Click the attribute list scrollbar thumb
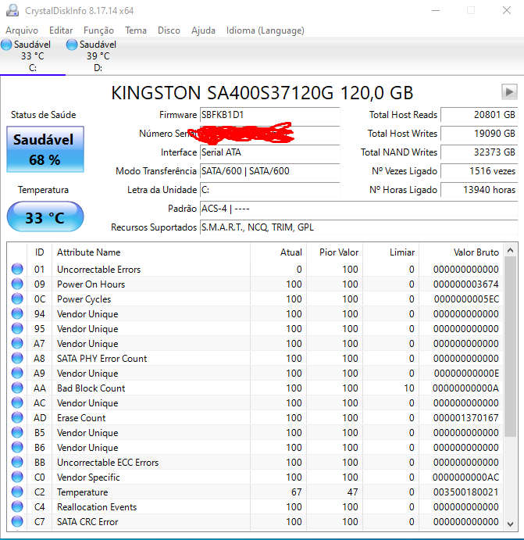The width and height of the screenshot is (524, 540). (x=510, y=347)
